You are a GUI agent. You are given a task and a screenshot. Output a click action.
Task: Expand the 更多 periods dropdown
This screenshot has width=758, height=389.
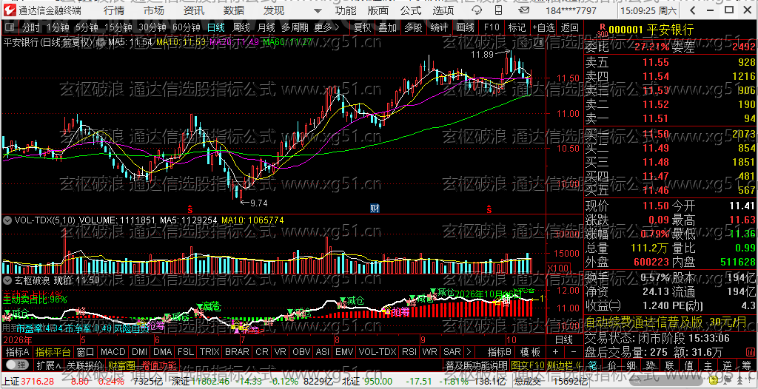click(x=326, y=28)
